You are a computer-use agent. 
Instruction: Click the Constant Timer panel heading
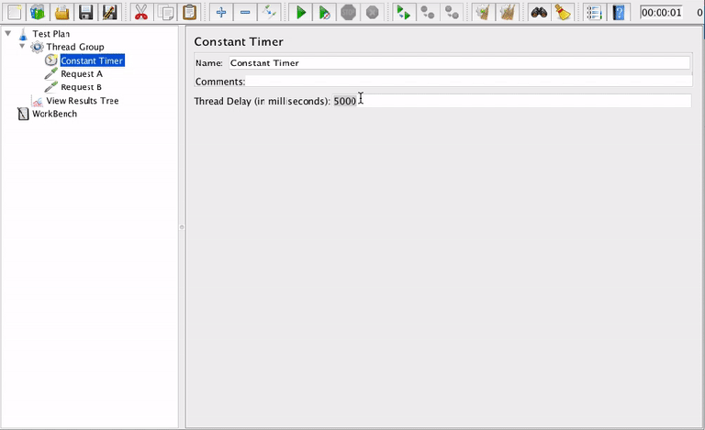(x=239, y=42)
